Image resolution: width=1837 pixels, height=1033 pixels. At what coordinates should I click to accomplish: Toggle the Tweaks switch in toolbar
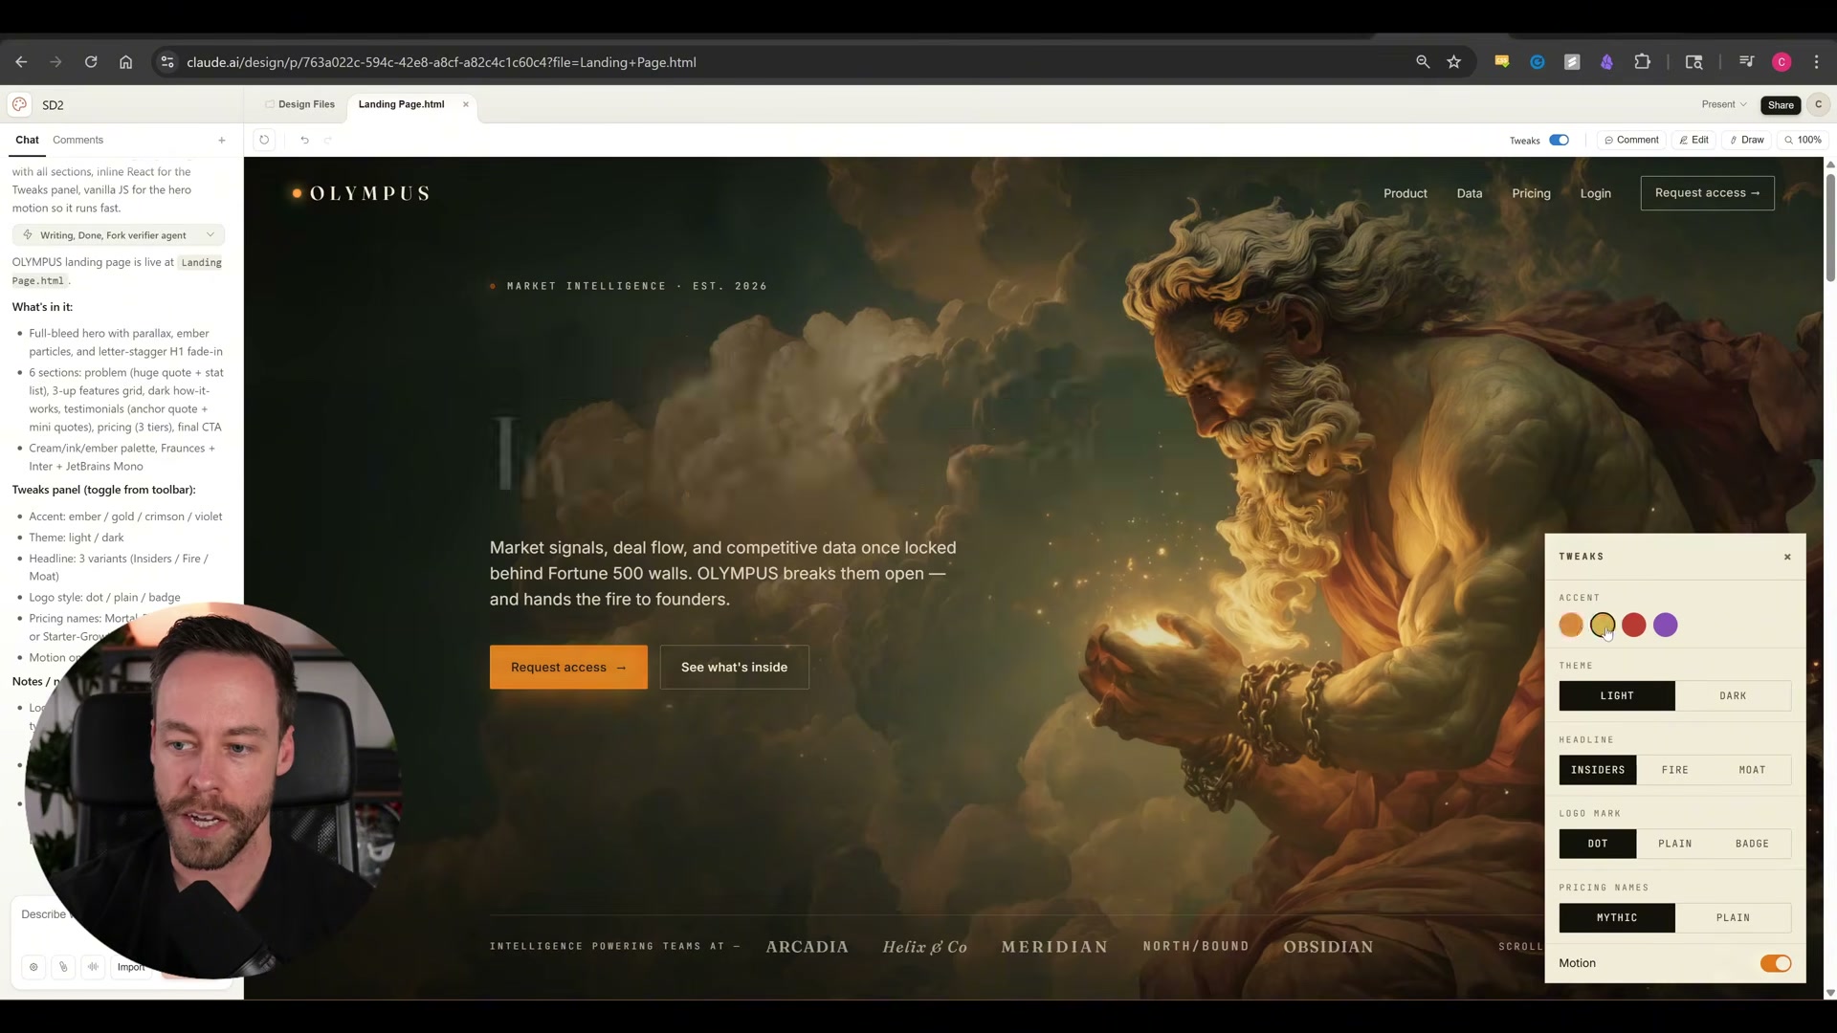(1560, 140)
